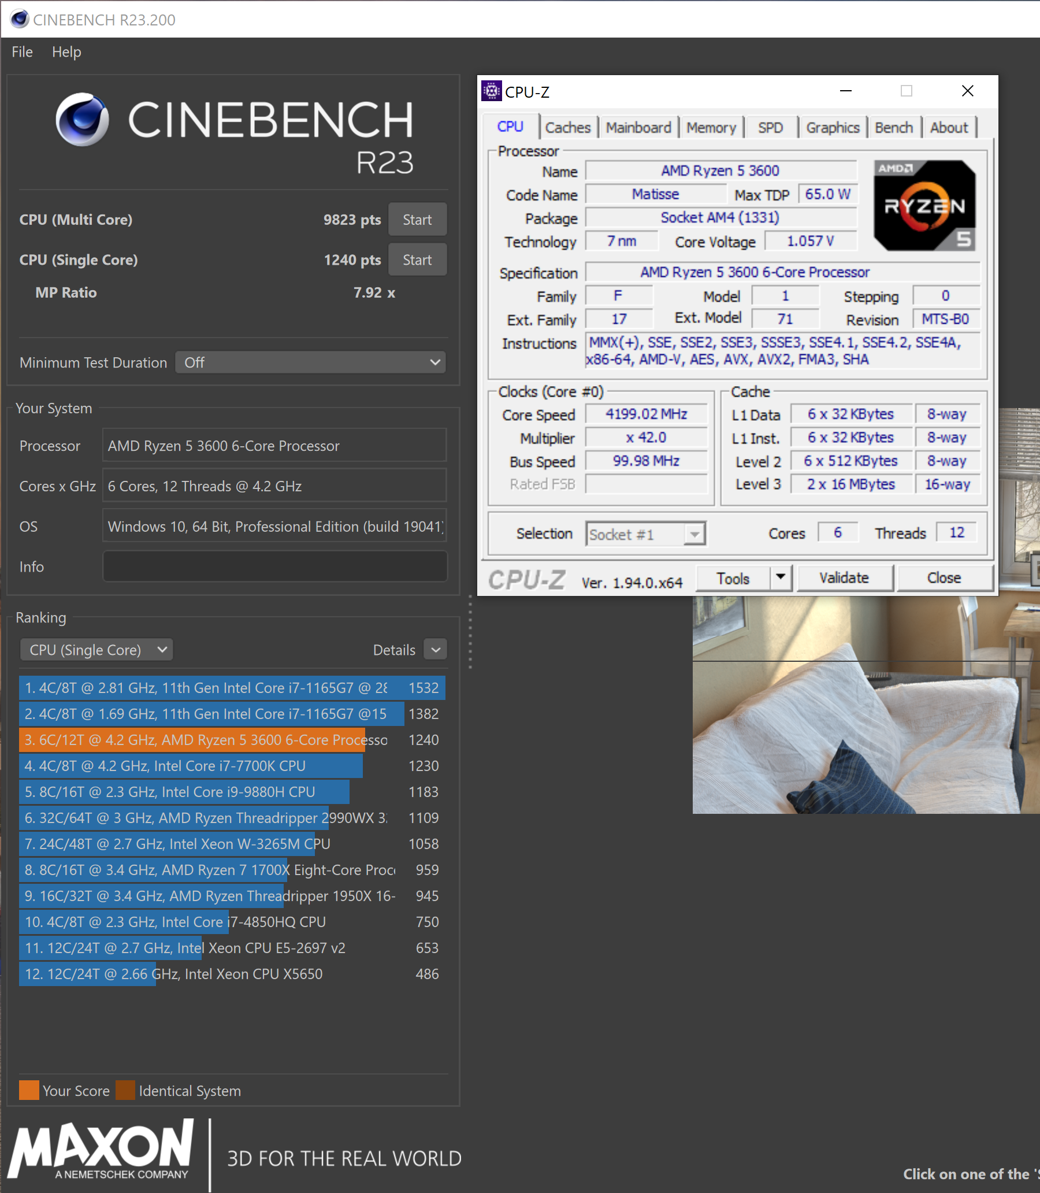Select ranking row Xeon CPU E5-2697 v2
1040x1193 pixels.
[x=232, y=948]
